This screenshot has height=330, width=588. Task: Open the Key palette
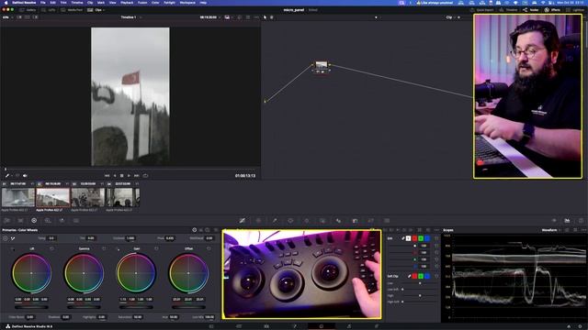[x=355, y=221]
